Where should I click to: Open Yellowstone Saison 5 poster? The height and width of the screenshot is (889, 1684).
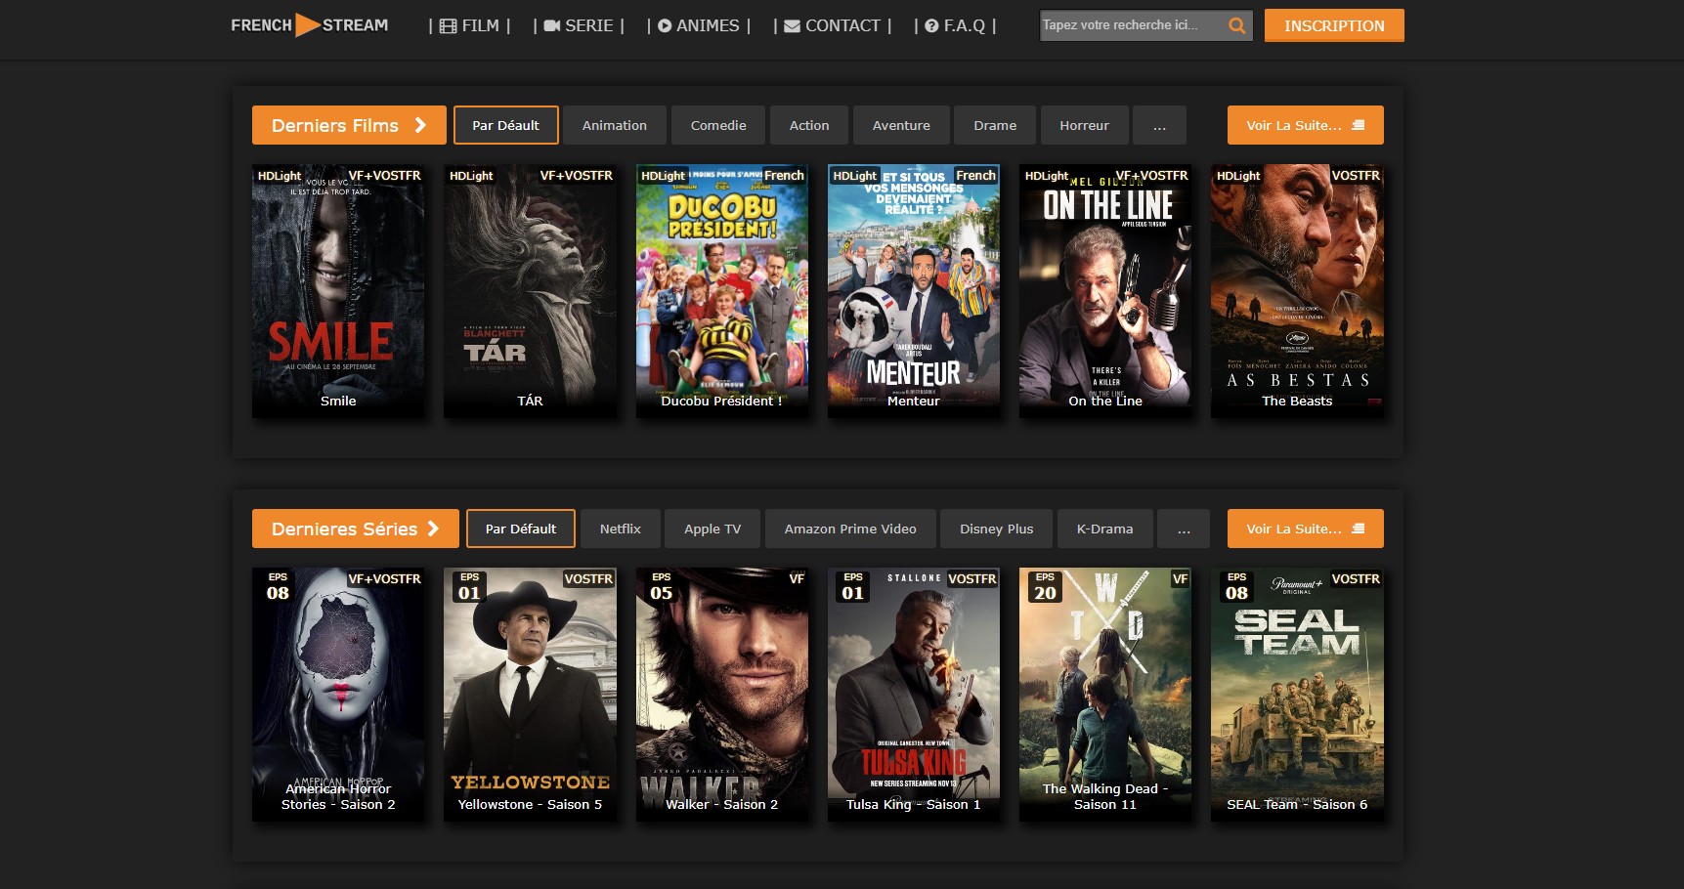pos(530,695)
